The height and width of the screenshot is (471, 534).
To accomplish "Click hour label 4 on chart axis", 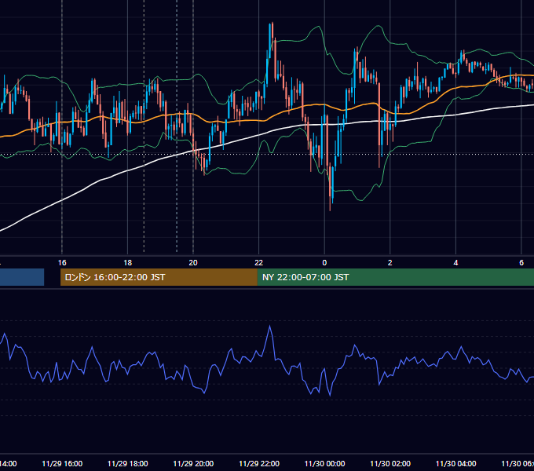I will pos(455,263).
